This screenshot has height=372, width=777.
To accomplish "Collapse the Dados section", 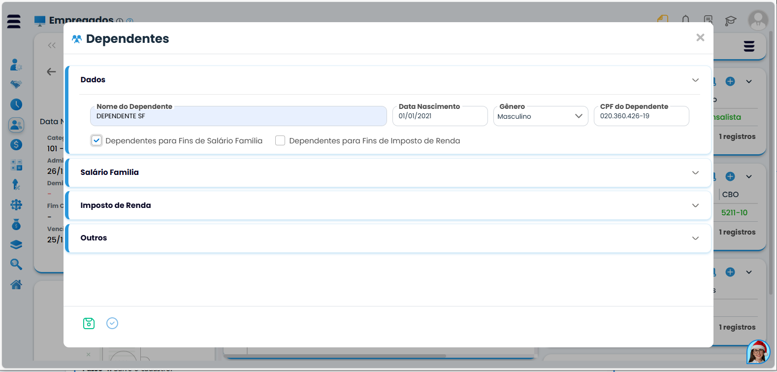I will click(x=695, y=80).
